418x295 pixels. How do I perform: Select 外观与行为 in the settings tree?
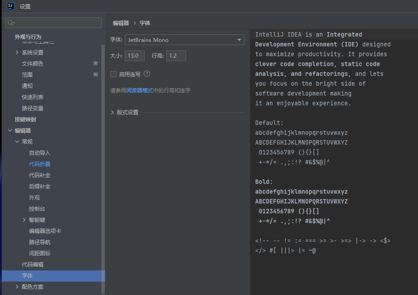tap(28, 37)
